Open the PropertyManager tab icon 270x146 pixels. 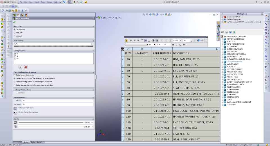pos(18,15)
